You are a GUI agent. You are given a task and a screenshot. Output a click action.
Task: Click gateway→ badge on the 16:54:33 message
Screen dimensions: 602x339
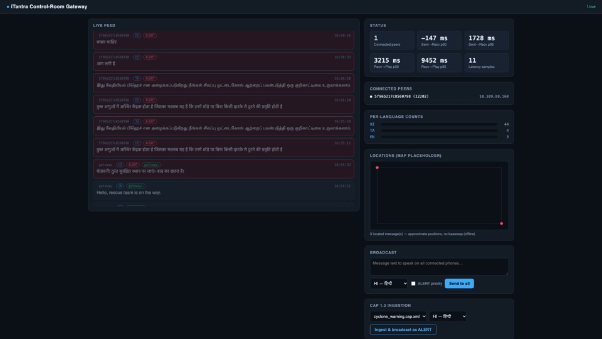pyautogui.click(x=151, y=164)
